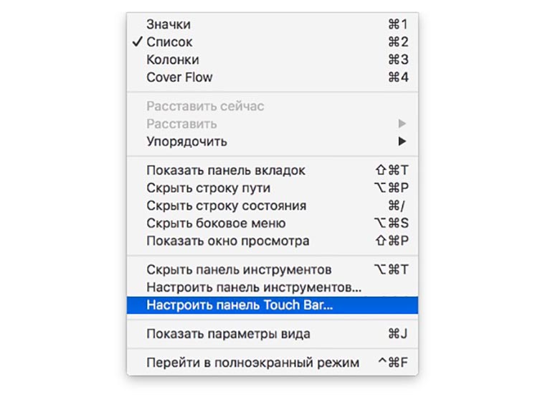Select Cover Flow view
The height and width of the screenshot is (395, 545).
tap(179, 77)
